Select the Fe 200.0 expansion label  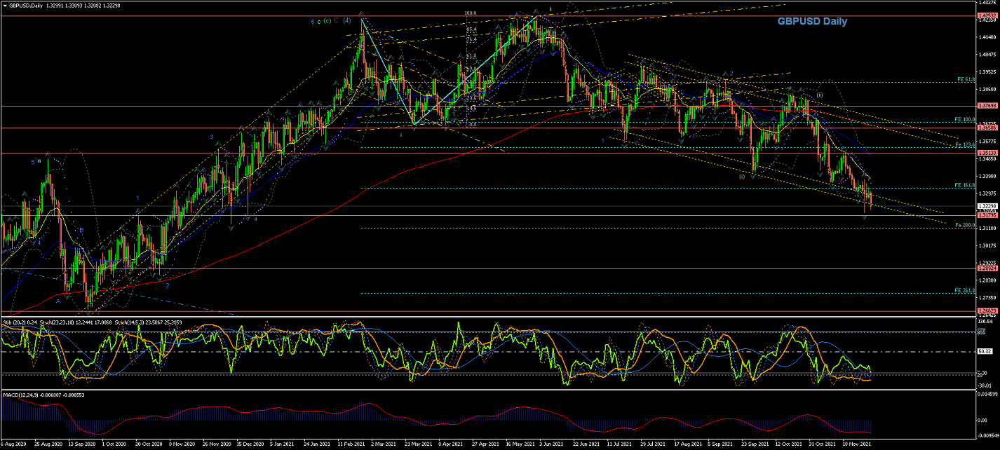[964, 225]
